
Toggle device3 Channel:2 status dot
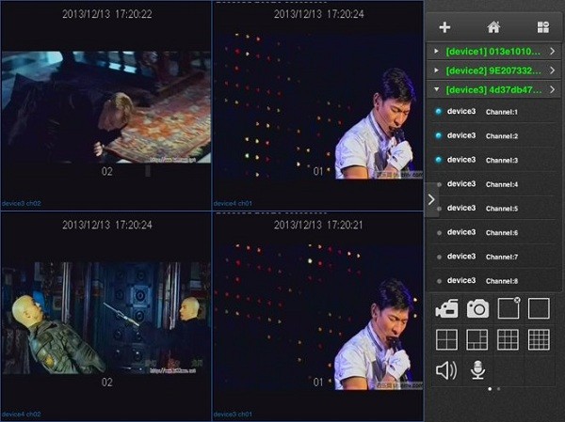click(439, 135)
